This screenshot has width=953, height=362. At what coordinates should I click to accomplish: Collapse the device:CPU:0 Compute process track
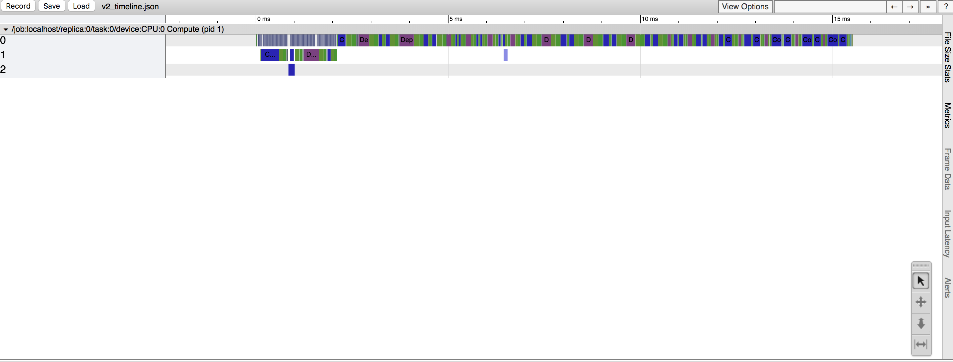pyautogui.click(x=6, y=29)
